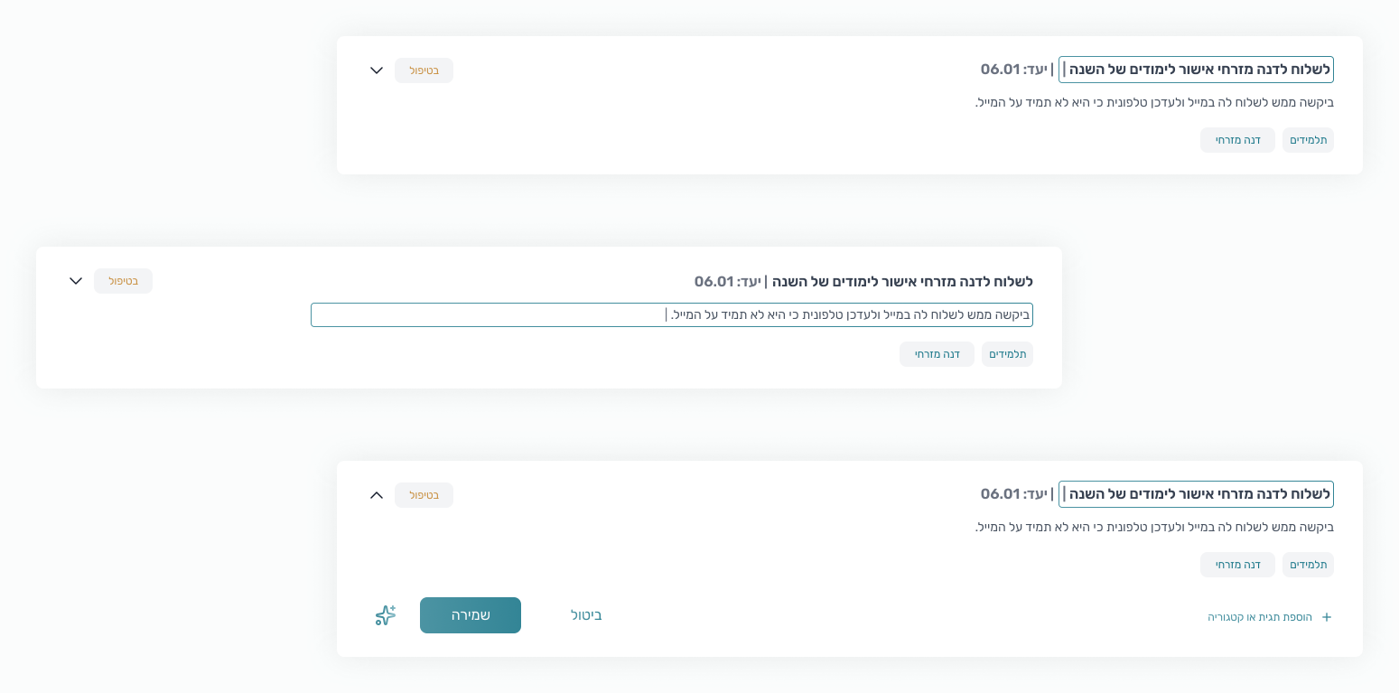Open the בטיפול status badge in the top card
The height and width of the screenshot is (693, 1399).
pos(424,70)
